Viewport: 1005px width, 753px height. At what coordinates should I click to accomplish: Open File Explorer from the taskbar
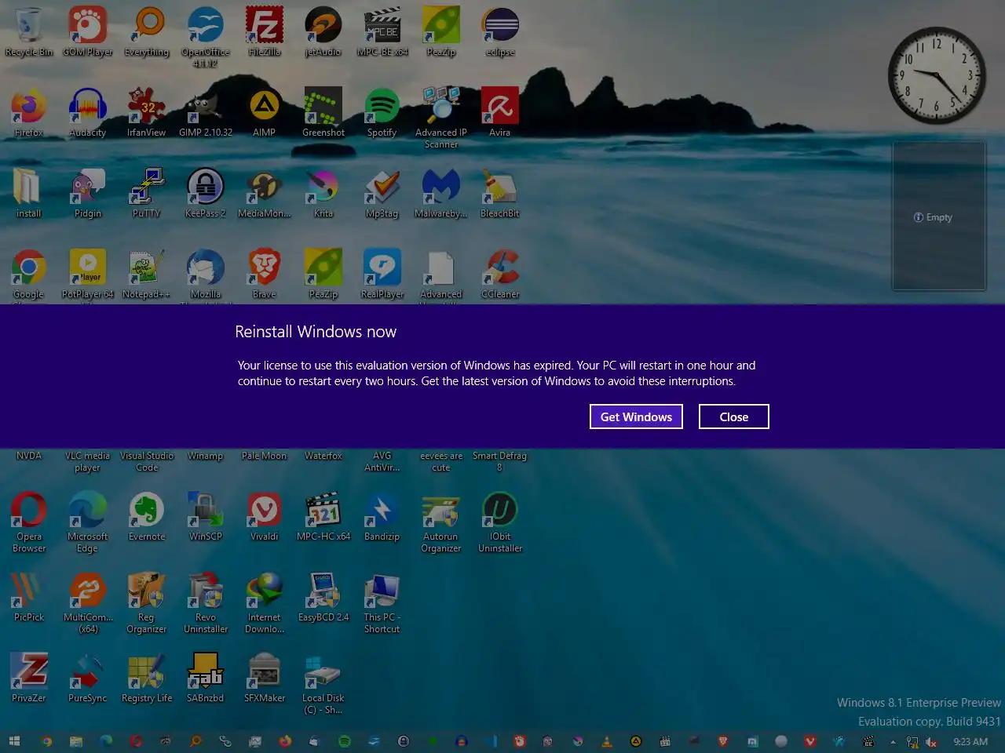tap(76, 741)
